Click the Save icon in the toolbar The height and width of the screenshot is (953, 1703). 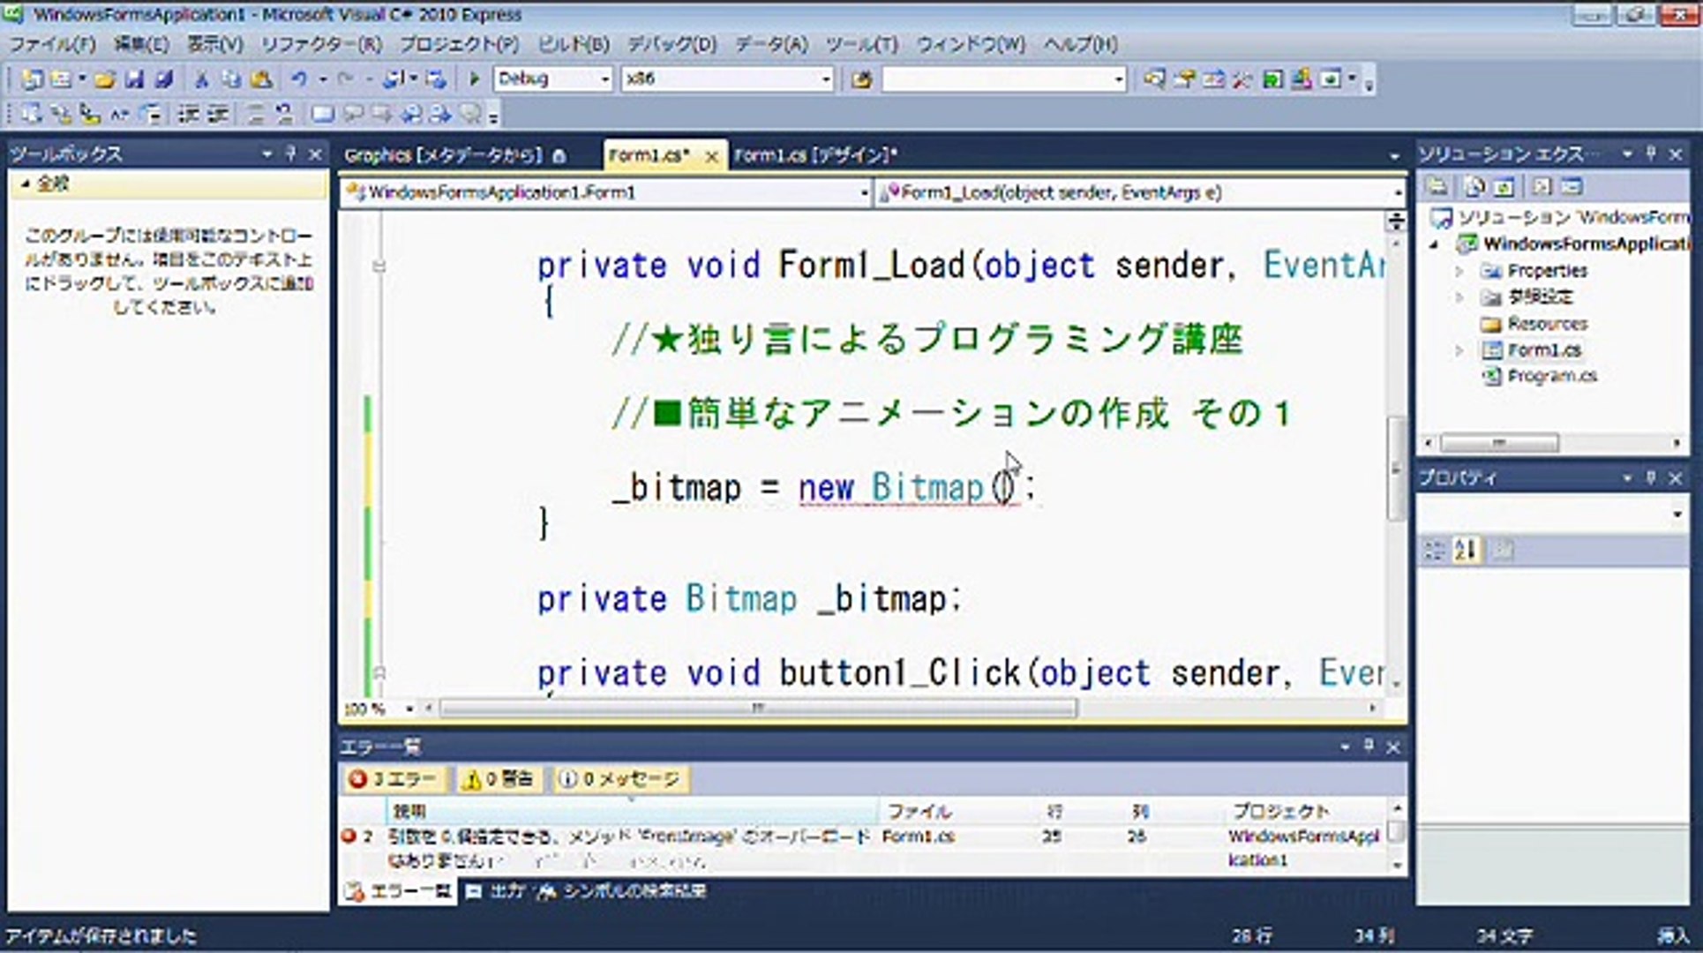coord(134,79)
